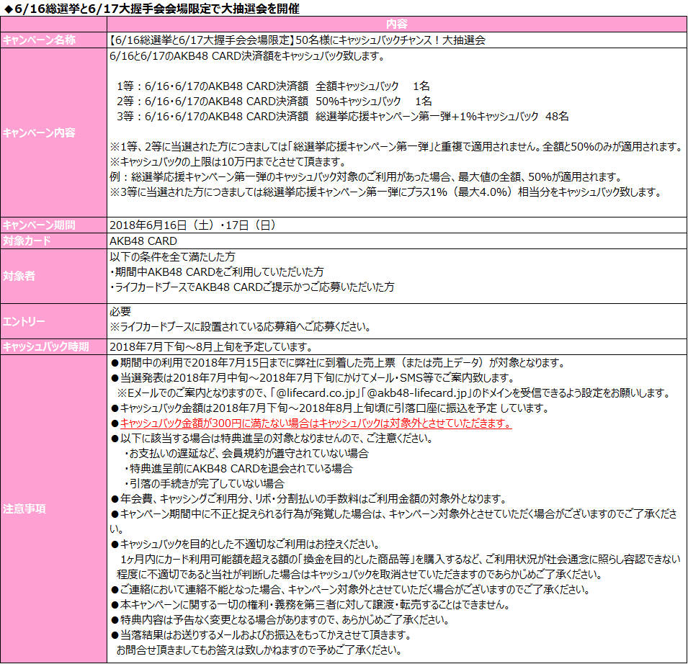
Task: Select the AKB48 CARD value in 対象カード row
Action: tap(143, 241)
